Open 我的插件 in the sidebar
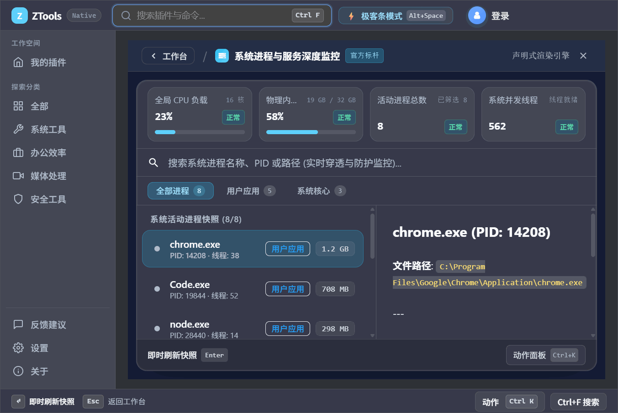 point(58,63)
